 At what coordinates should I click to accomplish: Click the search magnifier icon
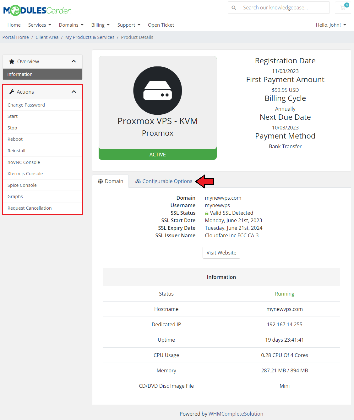(x=234, y=8)
